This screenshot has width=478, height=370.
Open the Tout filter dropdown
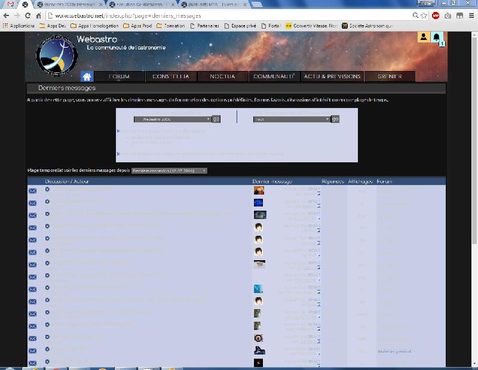(x=292, y=119)
